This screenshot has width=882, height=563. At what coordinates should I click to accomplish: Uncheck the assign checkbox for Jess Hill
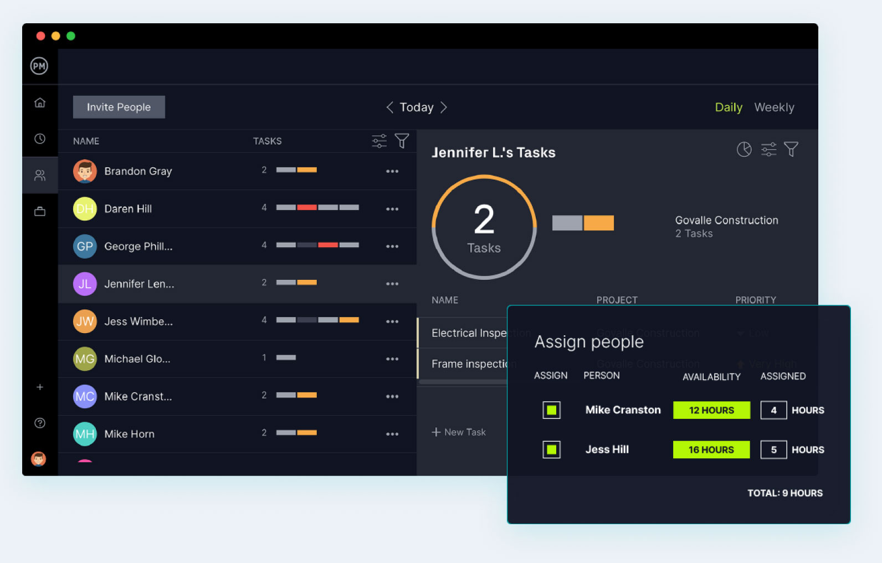tap(551, 449)
